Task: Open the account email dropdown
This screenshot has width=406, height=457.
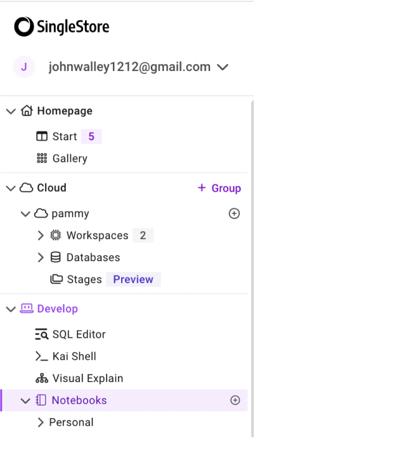Action: coord(223,67)
